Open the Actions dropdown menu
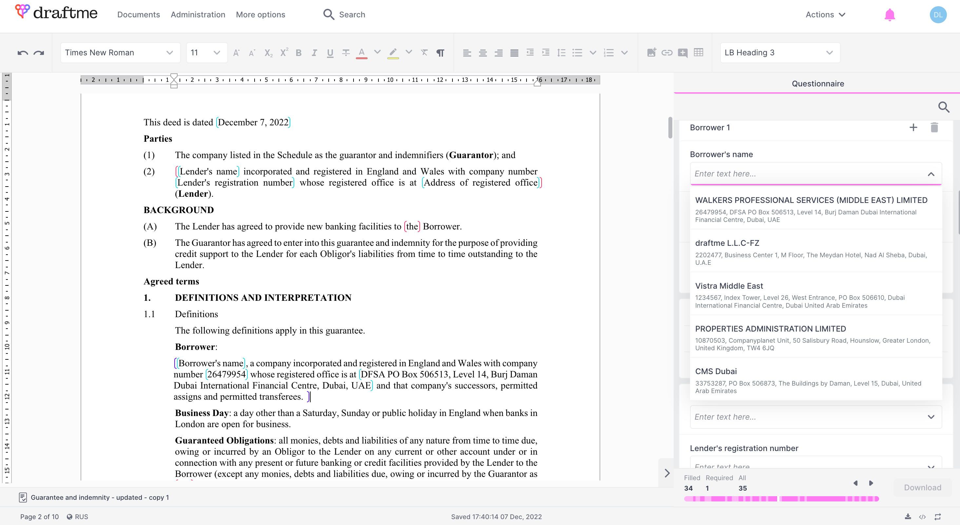Screen dimensions: 960x525 point(825,15)
